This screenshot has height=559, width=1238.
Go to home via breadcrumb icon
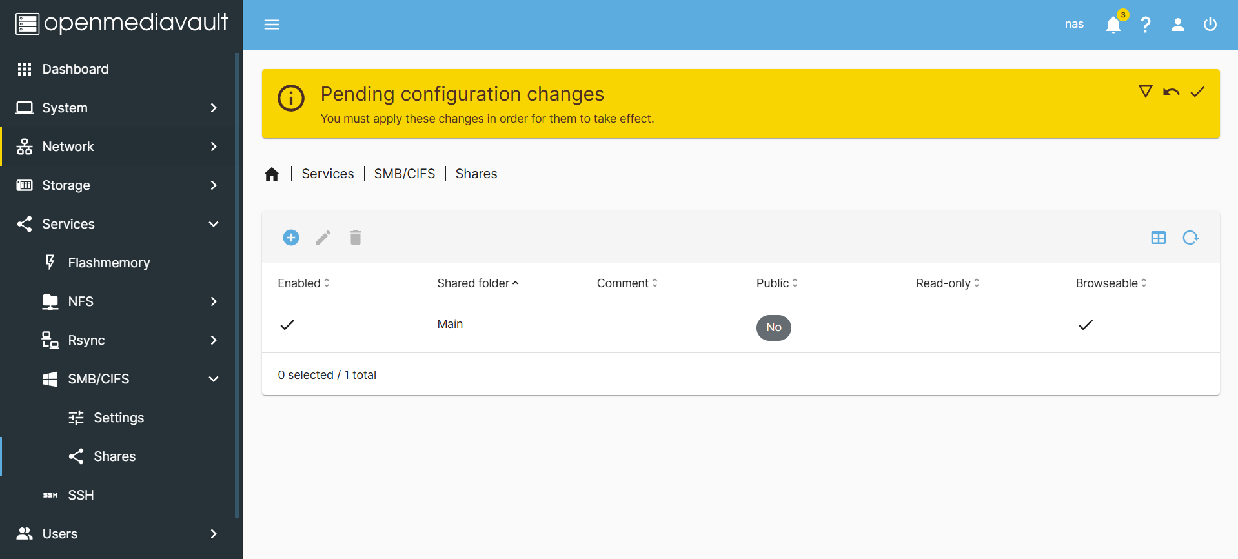tap(272, 174)
